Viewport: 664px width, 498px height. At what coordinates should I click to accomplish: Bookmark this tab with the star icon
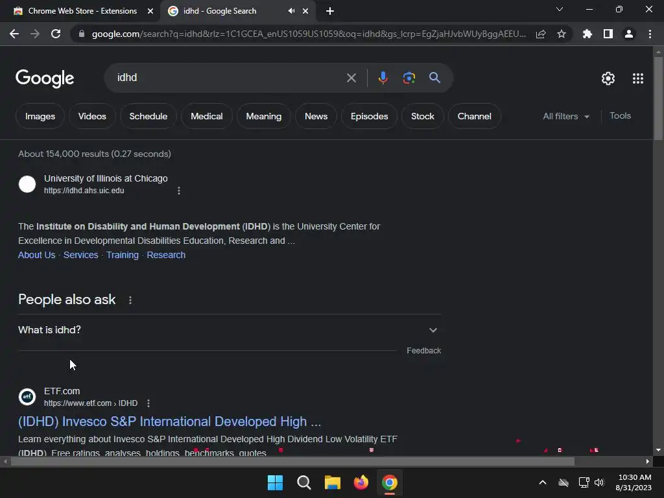click(562, 34)
